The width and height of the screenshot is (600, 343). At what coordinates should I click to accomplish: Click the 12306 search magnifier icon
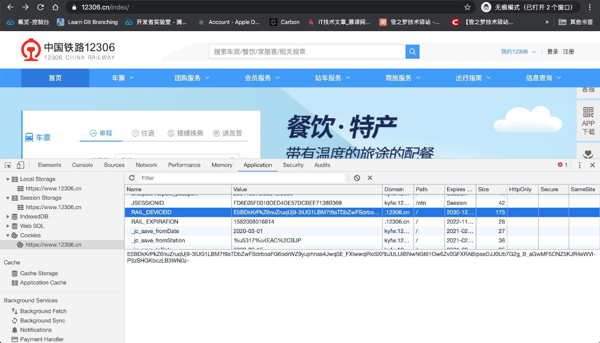(412, 51)
